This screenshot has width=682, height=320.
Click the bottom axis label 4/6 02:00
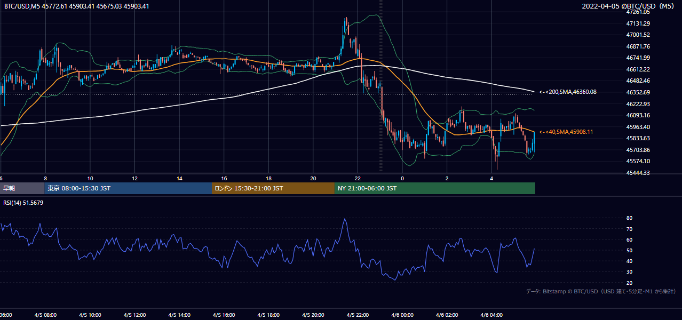pyautogui.click(x=447, y=315)
